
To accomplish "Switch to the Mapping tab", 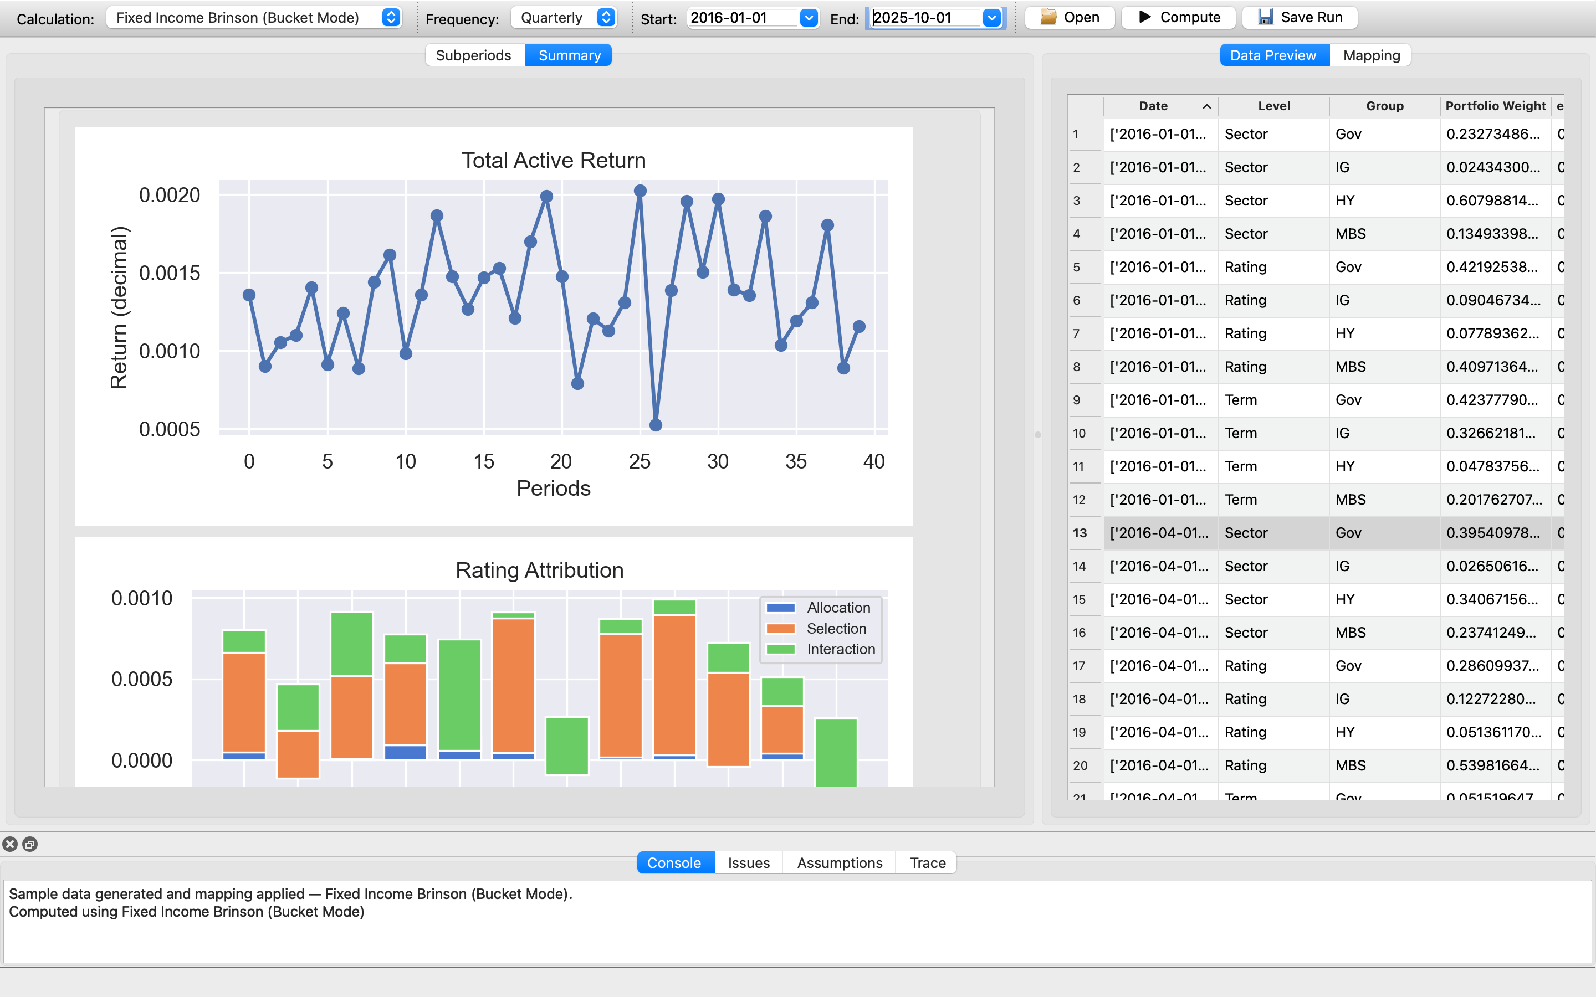I will (x=1371, y=55).
